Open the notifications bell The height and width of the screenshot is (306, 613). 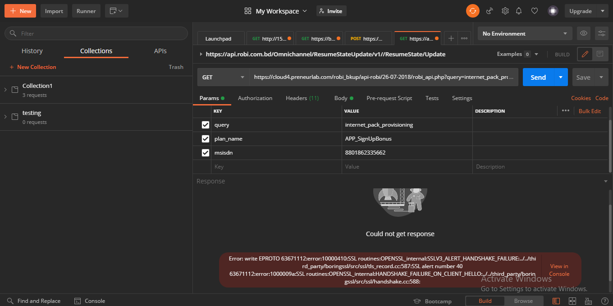[x=519, y=11]
